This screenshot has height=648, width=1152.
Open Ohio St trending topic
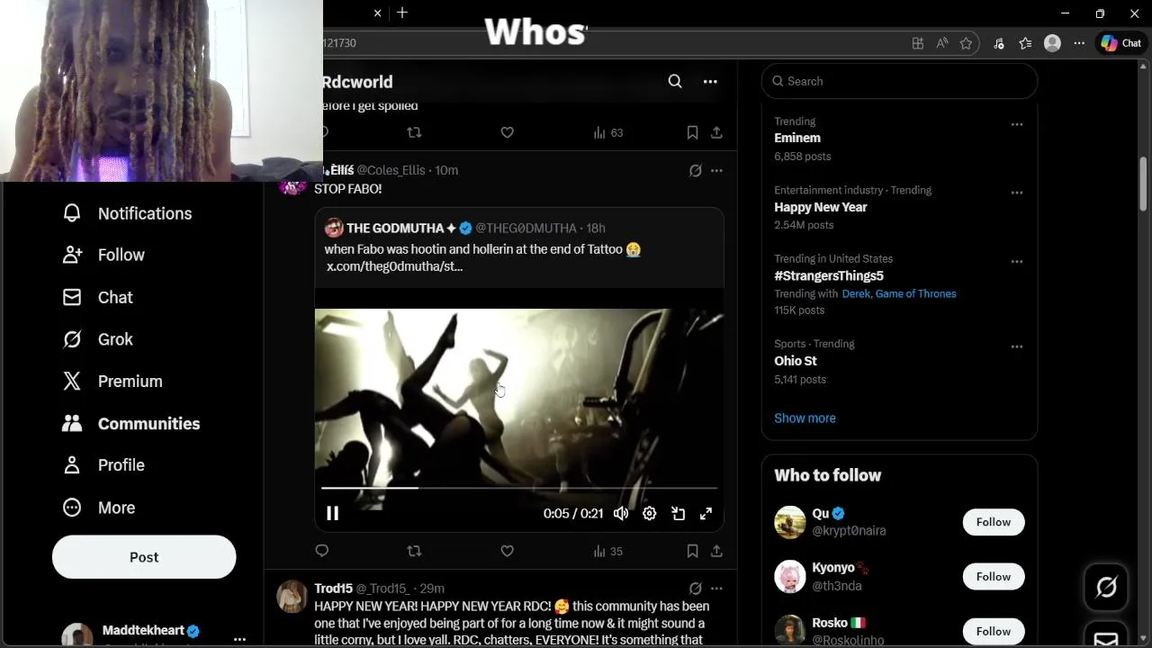pos(796,361)
